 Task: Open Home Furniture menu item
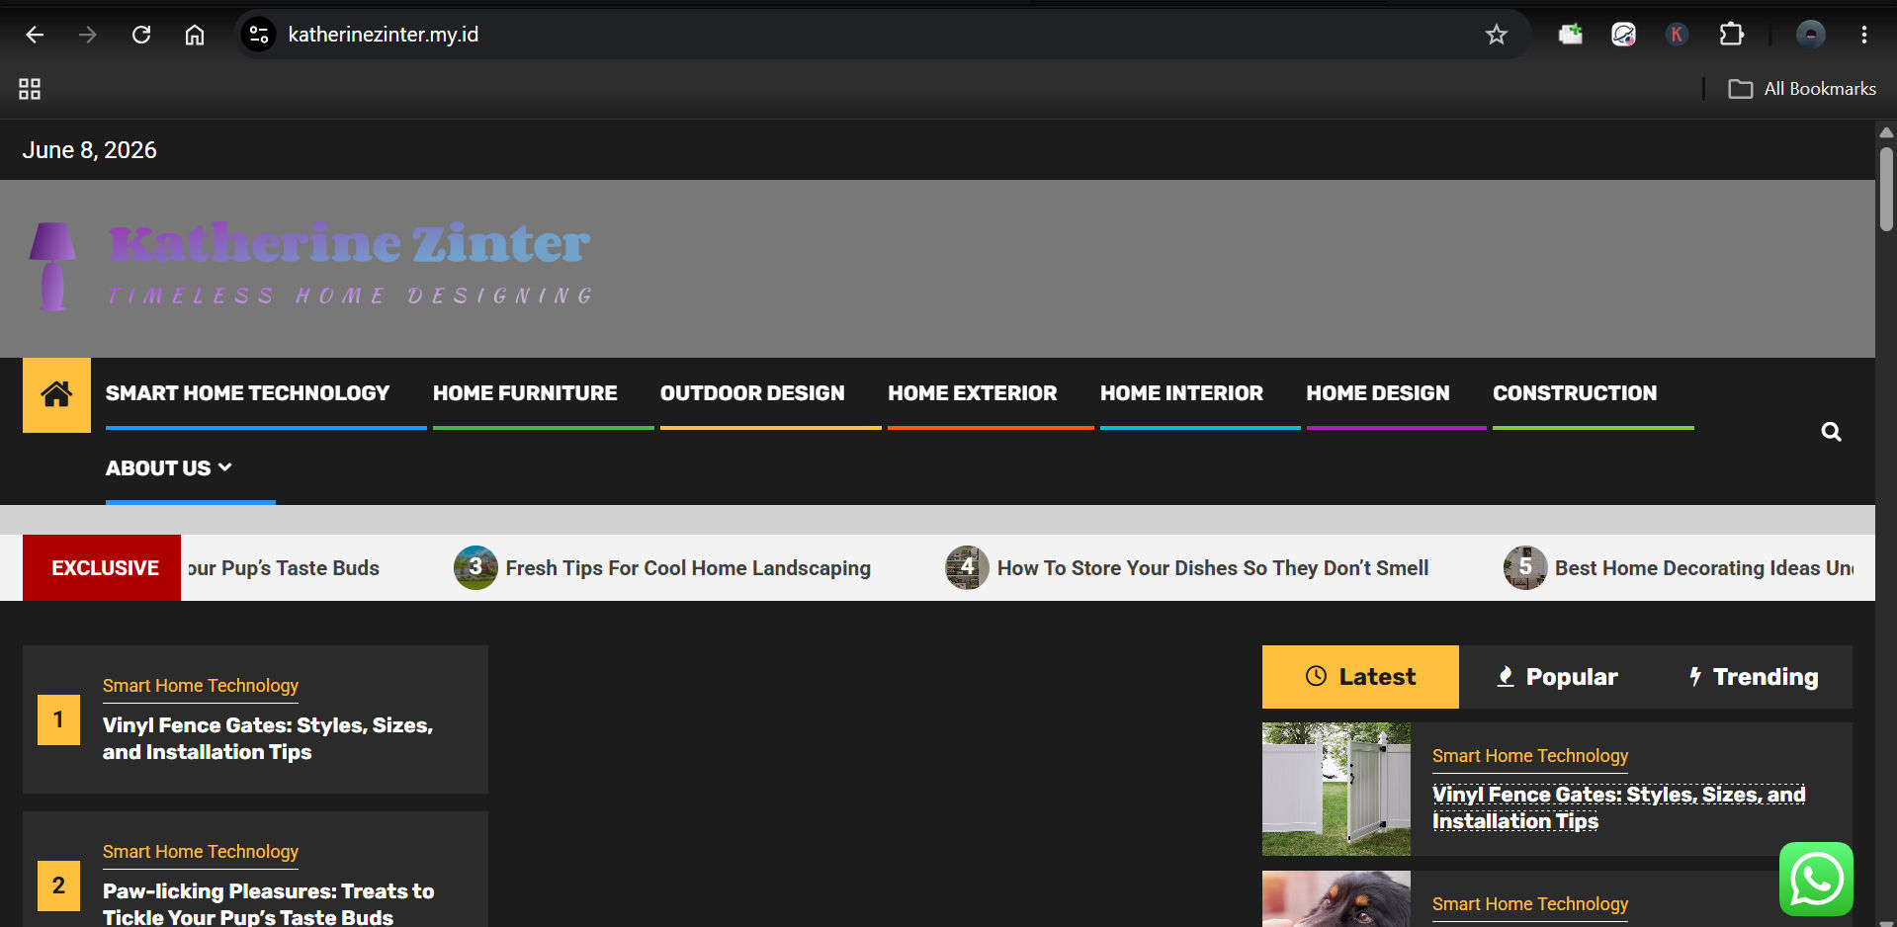pos(525,393)
